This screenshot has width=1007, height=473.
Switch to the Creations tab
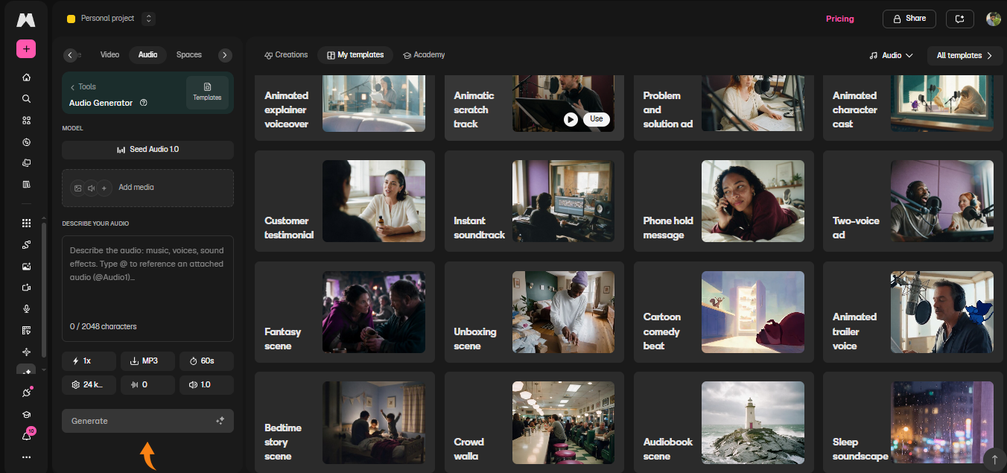286,55
